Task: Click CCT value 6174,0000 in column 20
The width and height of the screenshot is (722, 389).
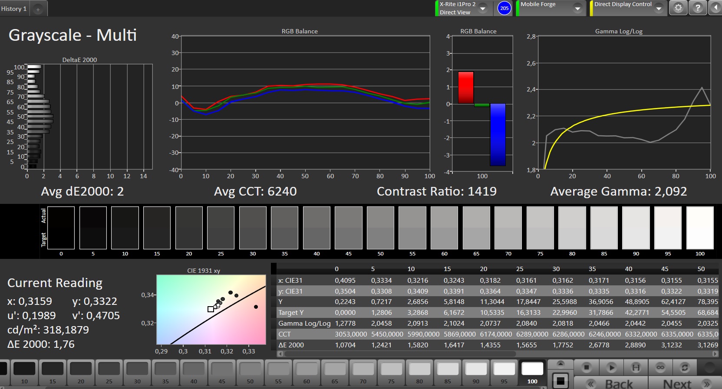Action: click(496, 334)
